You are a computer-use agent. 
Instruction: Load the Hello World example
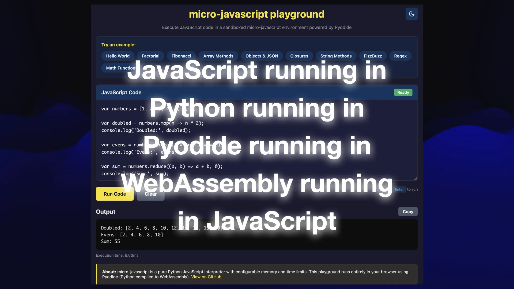click(118, 56)
